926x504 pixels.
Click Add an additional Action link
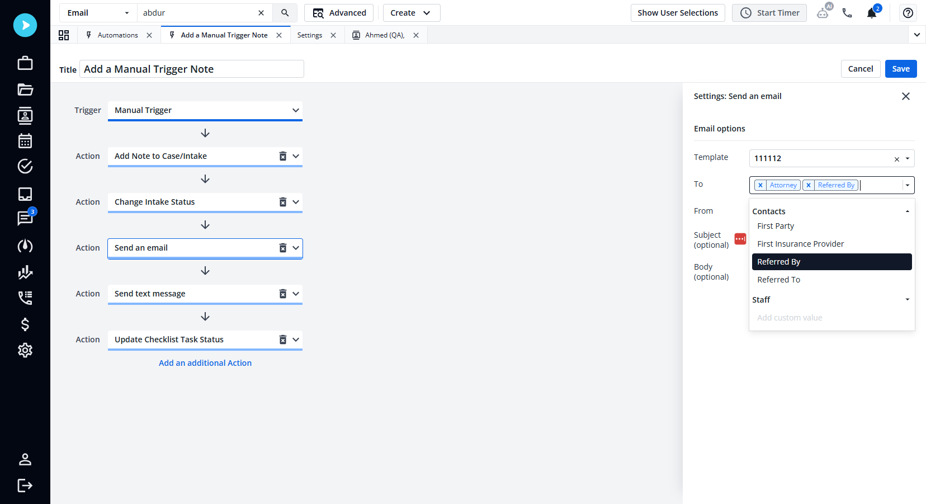point(205,362)
